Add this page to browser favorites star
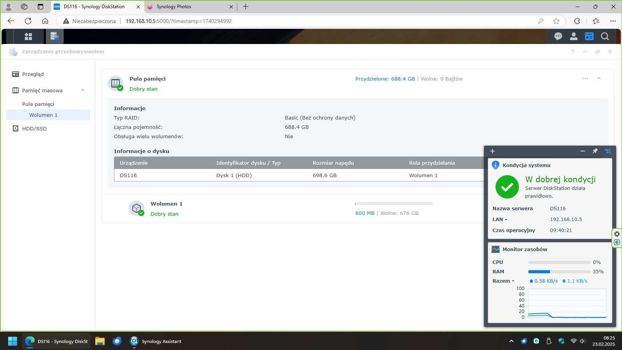Screen dimensions: 622x350 (x=556, y=21)
